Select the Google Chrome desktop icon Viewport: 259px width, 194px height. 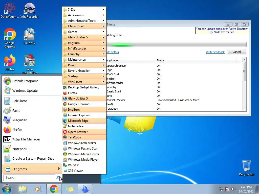(10, 38)
